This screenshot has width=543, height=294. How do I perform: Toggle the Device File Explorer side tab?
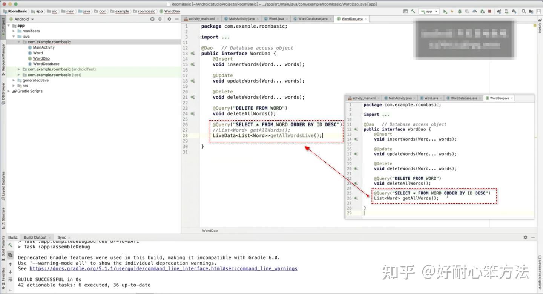(540, 272)
